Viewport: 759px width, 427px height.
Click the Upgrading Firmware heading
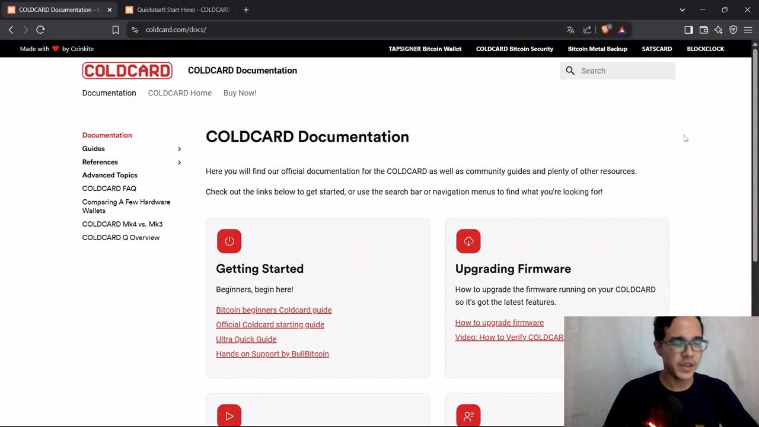click(x=513, y=269)
